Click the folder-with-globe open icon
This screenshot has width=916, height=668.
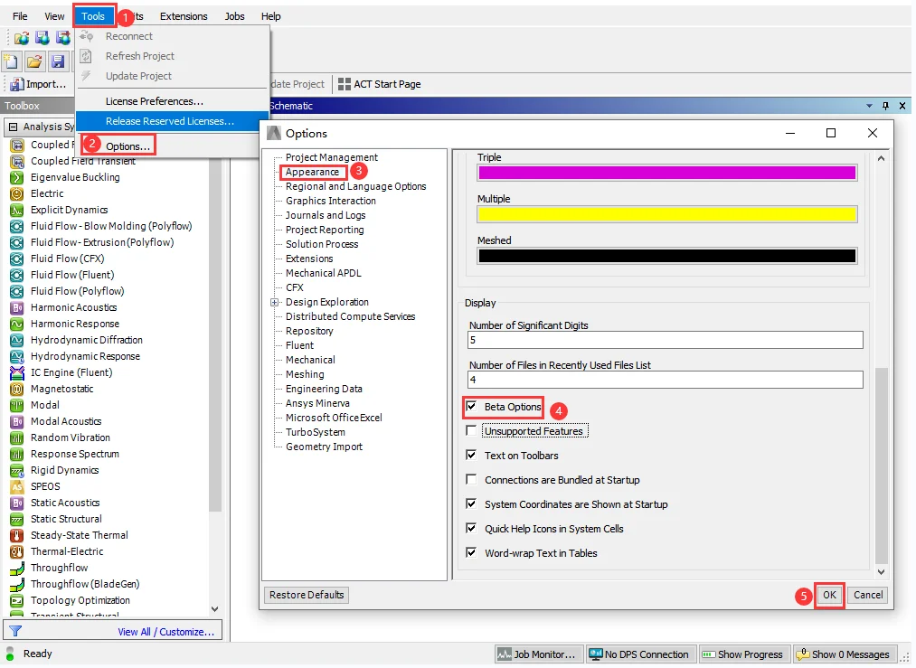click(22, 39)
